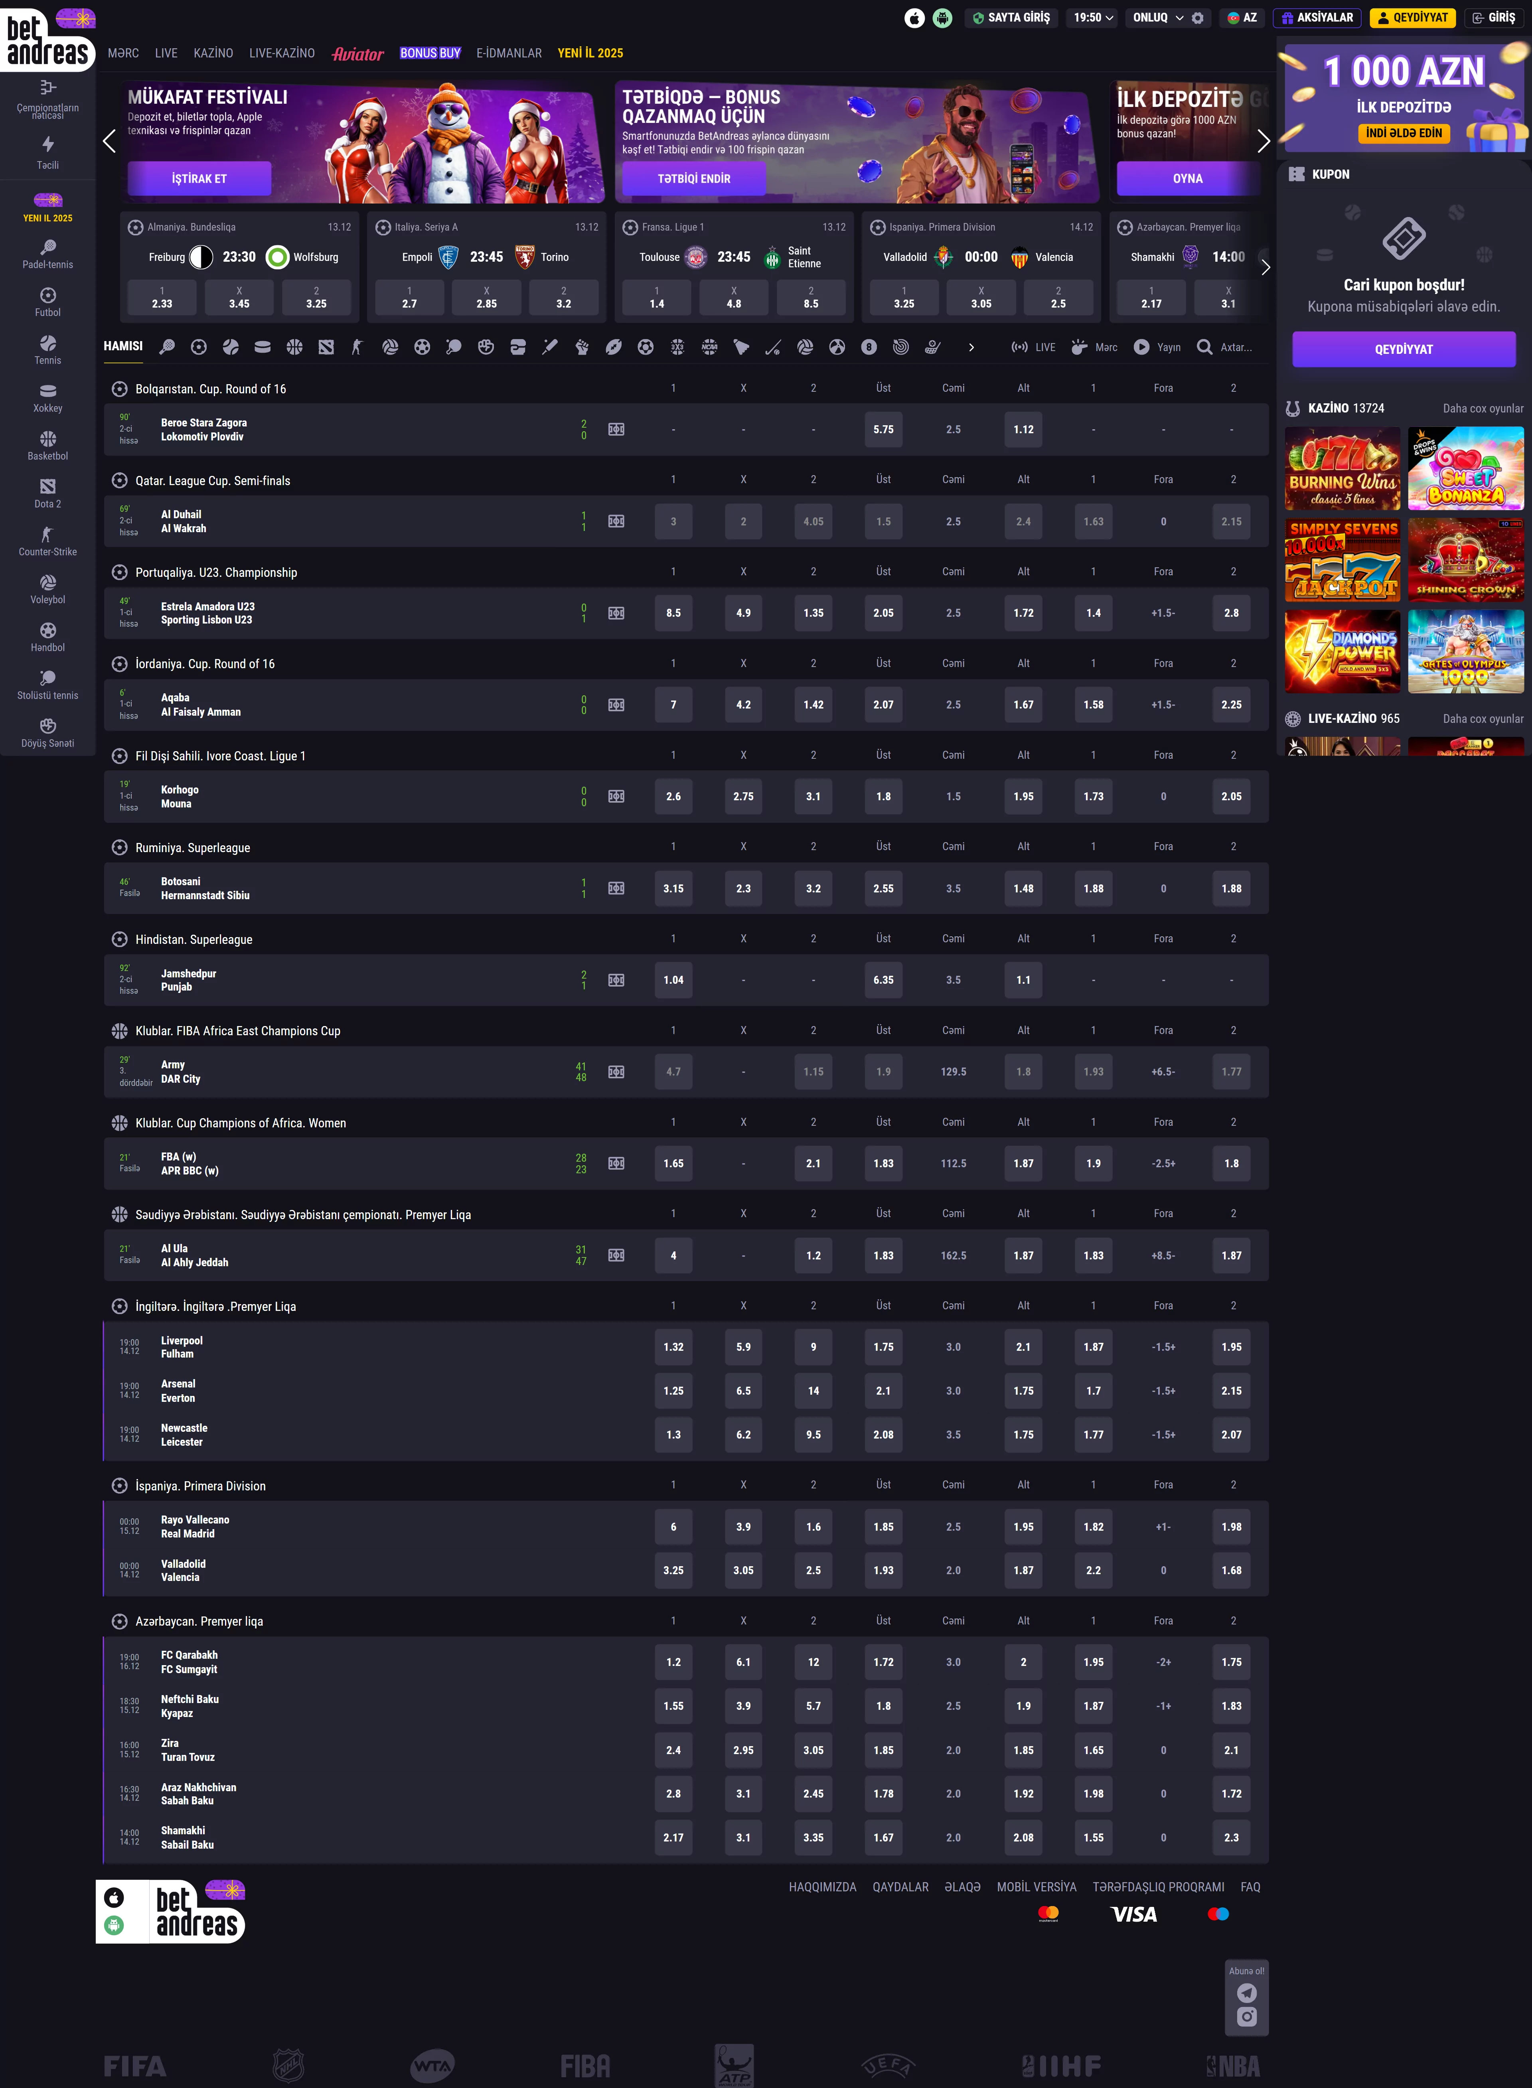The image size is (1532, 2088).
Task: Open Sweet Bonanza game thumbnail
Action: click(1465, 468)
